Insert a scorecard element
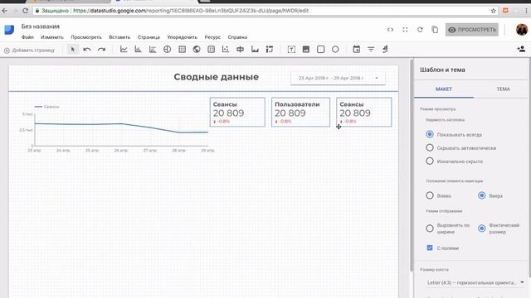Viewport: 531px width, 298px height. pos(211,50)
